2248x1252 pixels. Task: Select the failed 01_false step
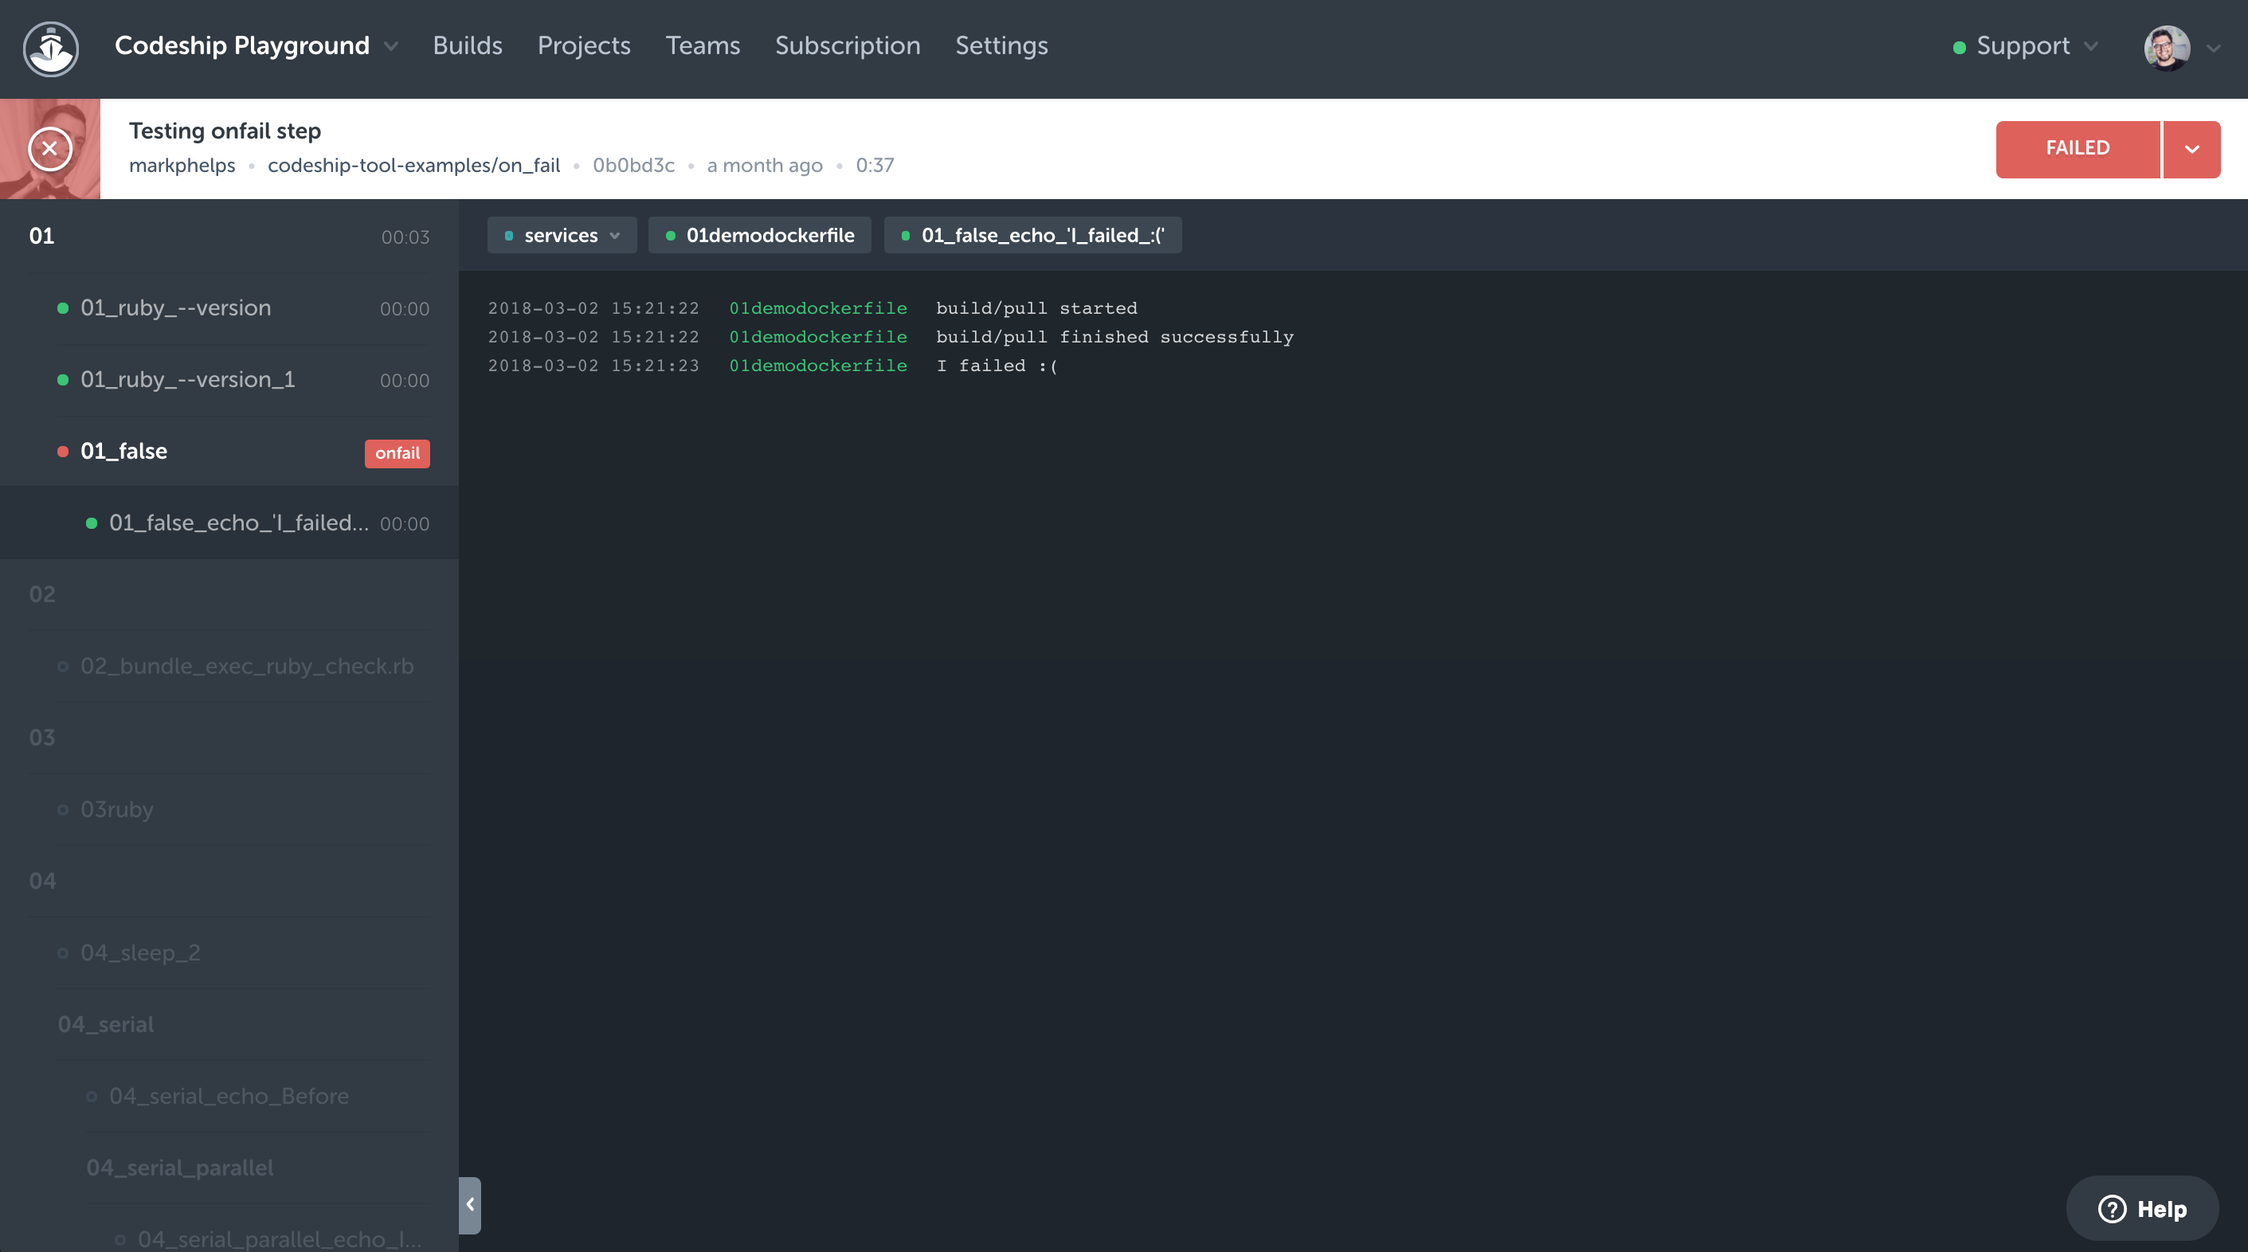pyautogui.click(x=229, y=451)
